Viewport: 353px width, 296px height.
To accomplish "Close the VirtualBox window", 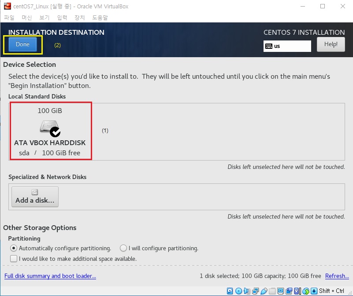I will coord(343,6).
